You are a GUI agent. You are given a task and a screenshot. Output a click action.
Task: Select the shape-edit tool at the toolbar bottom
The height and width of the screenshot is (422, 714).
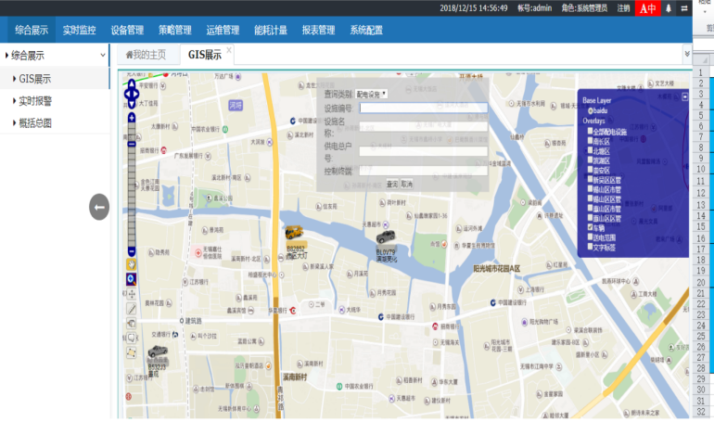(131, 352)
